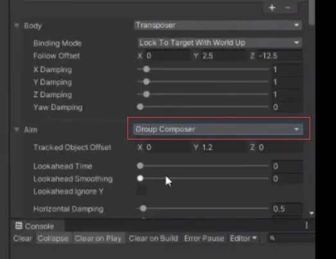This screenshot has height=259, width=336.
Task: Click the Clear button in Console
Action: (23, 238)
